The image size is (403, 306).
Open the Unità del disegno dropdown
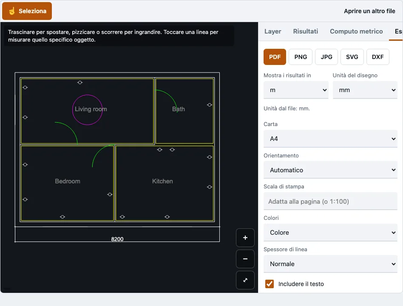tap(365, 90)
